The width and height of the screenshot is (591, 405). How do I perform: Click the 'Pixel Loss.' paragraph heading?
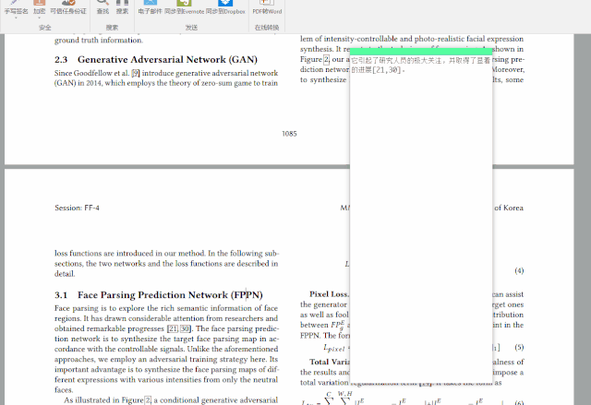[329, 294]
